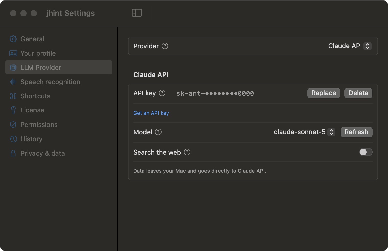Click the 'Model' row label
Image resolution: width=388 pixels, height=251 pixels.
pos(143,132)
